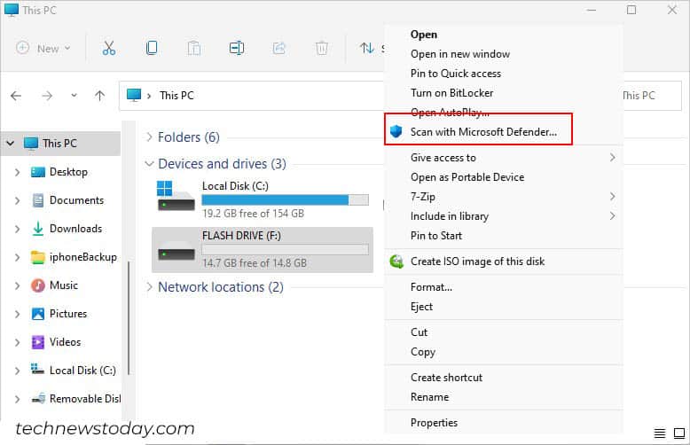Click the Rename toolbar icon
The width and height of the screenshot is (690, 445).
pos(237,48)
